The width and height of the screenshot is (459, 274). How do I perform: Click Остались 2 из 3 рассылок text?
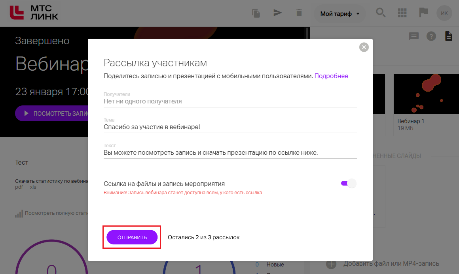pyautogui.click(x=203, y=237)
